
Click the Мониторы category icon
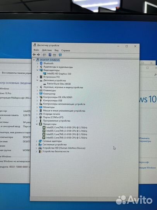41,107
